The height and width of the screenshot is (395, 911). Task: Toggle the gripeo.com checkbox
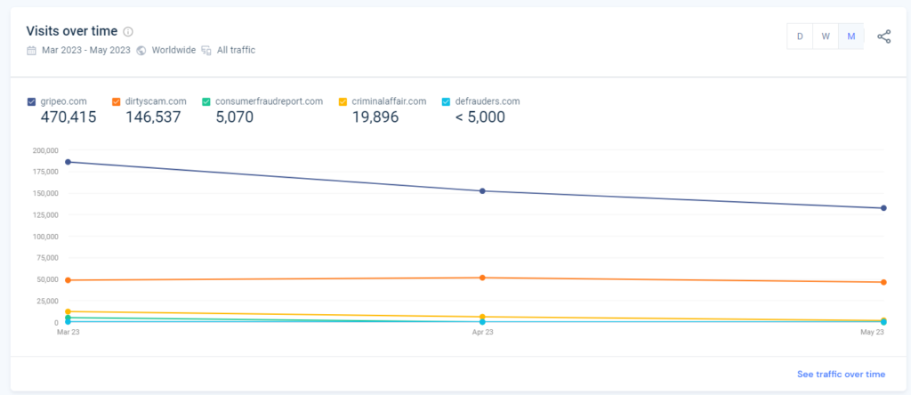[x=33, y=101]
